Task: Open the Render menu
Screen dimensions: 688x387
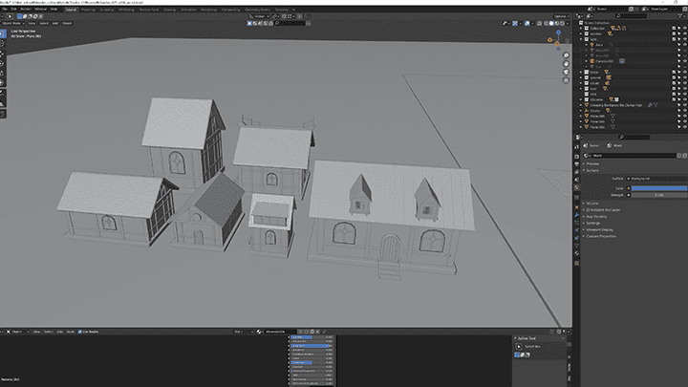Action: 26,9
